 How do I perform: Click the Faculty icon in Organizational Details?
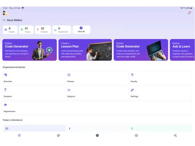pyautogui.click(x=132, y=75)
